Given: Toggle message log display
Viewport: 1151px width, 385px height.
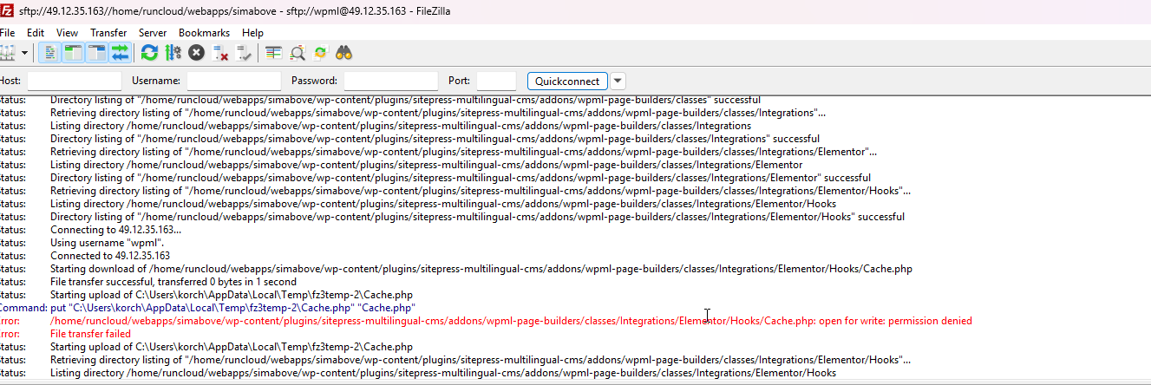Looking at the screenshot, I should [51, 53].
